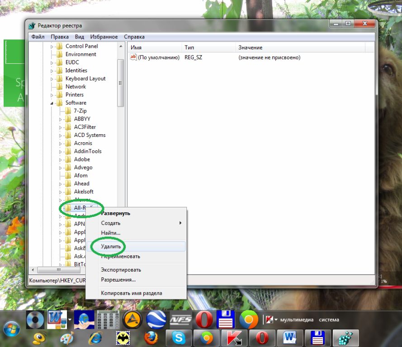Collapse the Software key in tree
Viewport: 402px width, 347px height.
click(x=52, y=103)
